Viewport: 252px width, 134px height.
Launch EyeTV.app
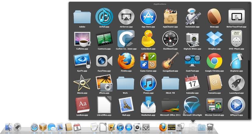82,61
